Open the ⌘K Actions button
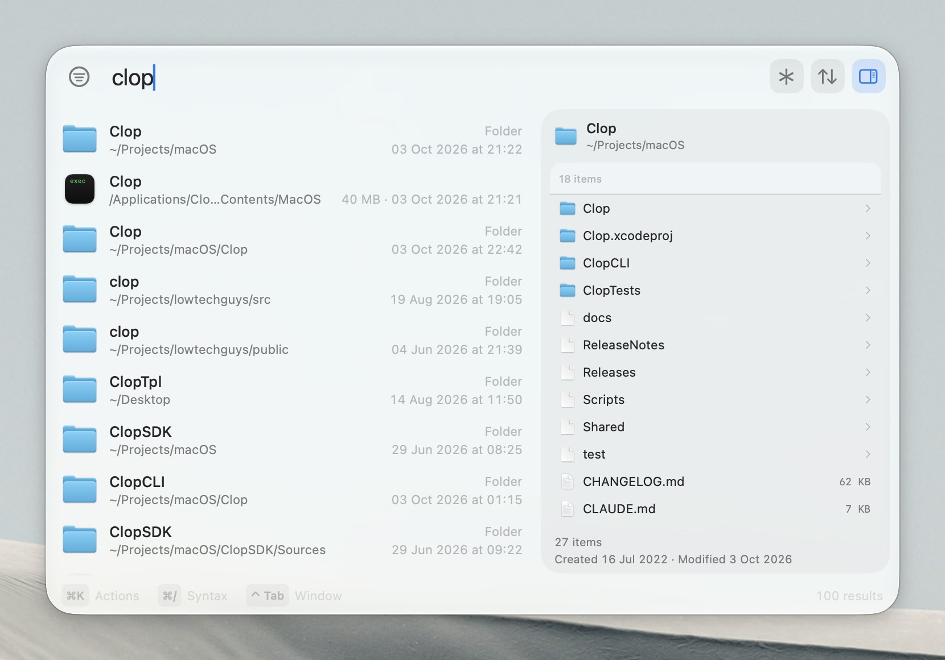 coord(101,596)
